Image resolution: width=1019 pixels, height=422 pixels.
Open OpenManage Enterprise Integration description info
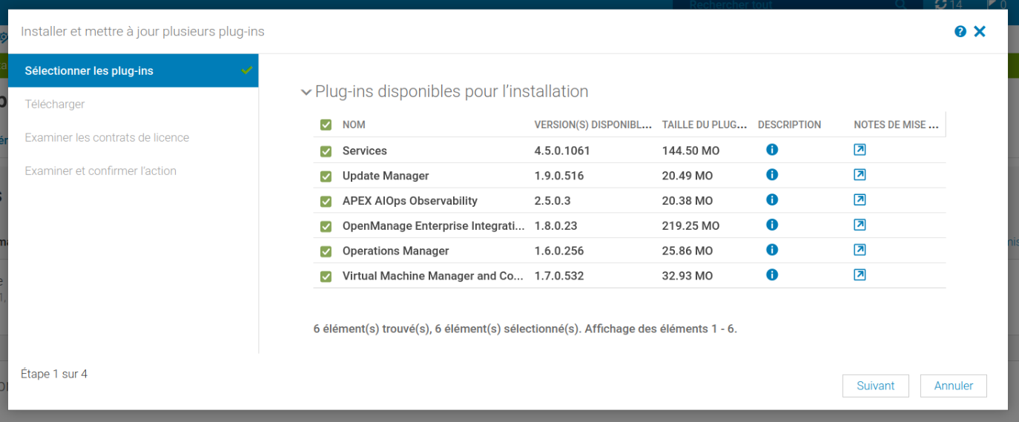click(771, 225)
